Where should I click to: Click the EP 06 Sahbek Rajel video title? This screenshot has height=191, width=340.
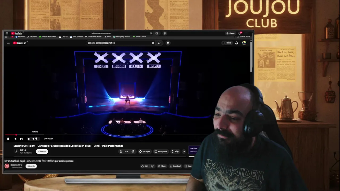[39, 161]
